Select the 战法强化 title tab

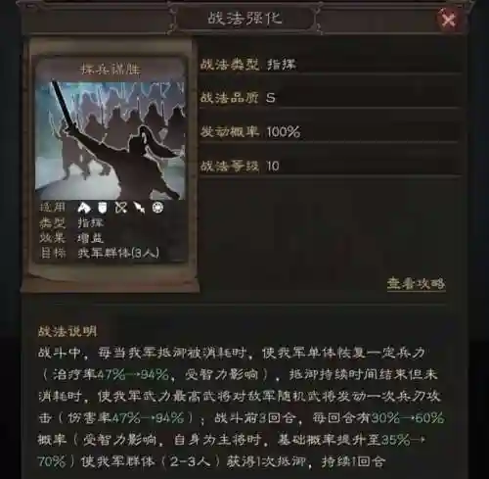[245, 18]
